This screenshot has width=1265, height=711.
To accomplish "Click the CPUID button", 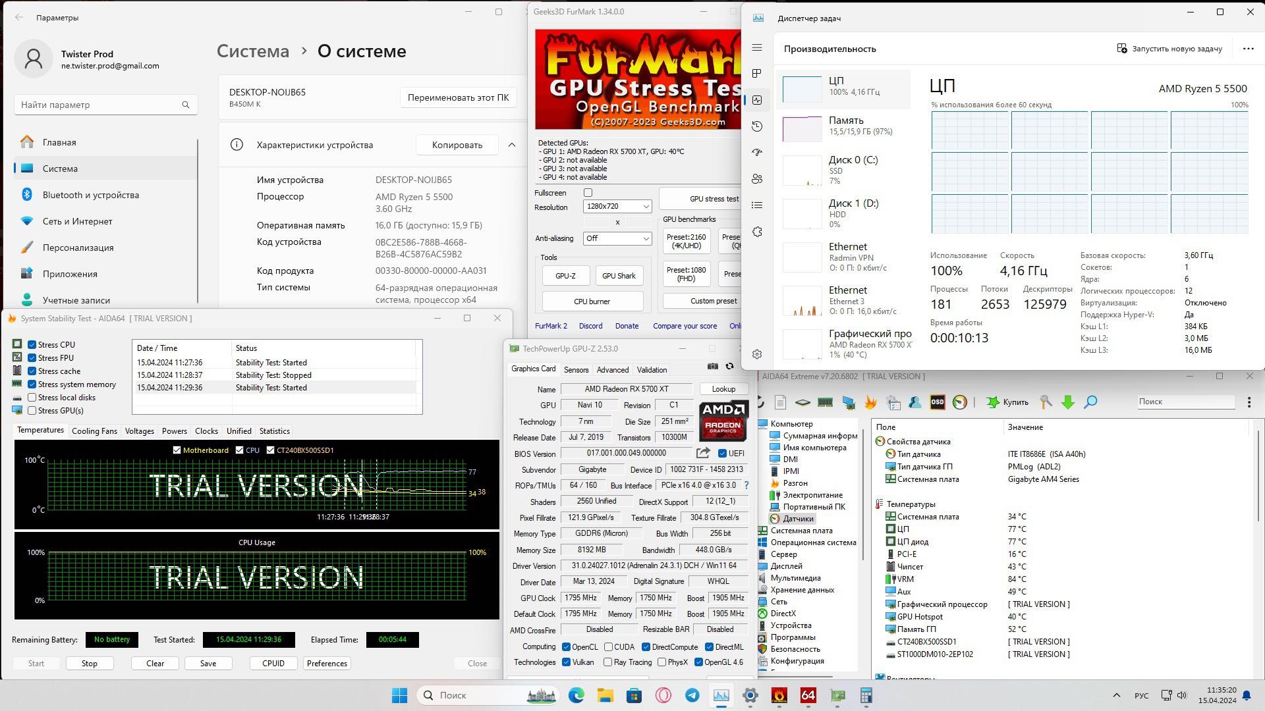I will 273,664.
